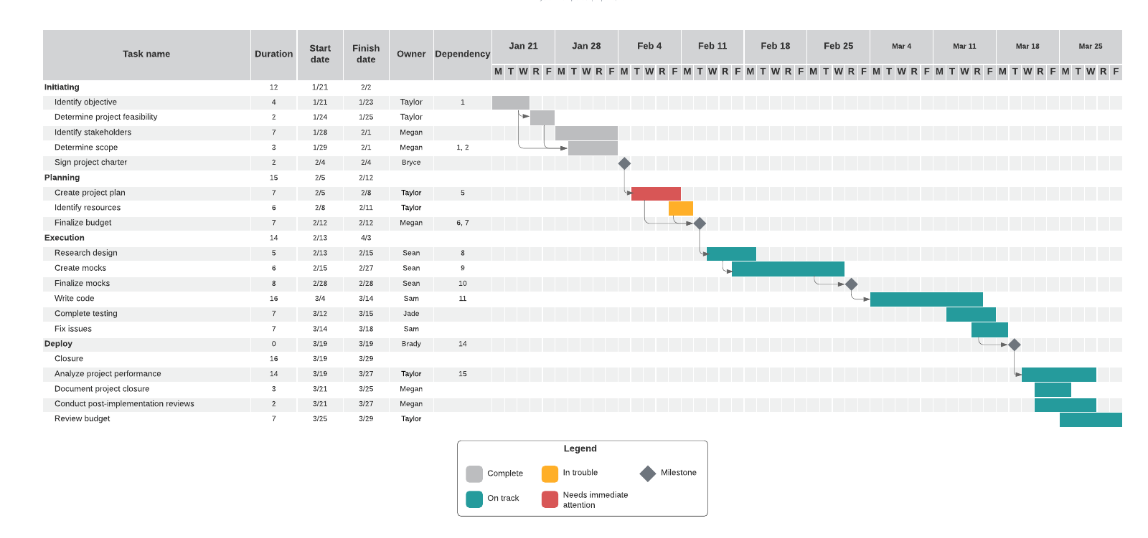Click the Deploy milestone diamond on timeline
The height and width of the screenshot is (538, 1148).
1015,345
